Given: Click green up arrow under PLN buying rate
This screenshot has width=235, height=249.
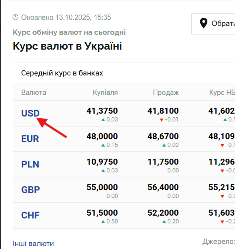Looking at the screenshot, I should pyautogui.click(x=103, y=170).
